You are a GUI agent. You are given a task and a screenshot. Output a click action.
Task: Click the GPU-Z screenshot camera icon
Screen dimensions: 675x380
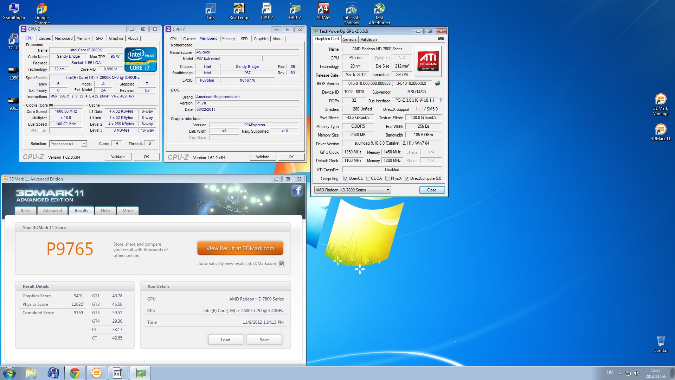pyautogui.click(x=441, y=39)
